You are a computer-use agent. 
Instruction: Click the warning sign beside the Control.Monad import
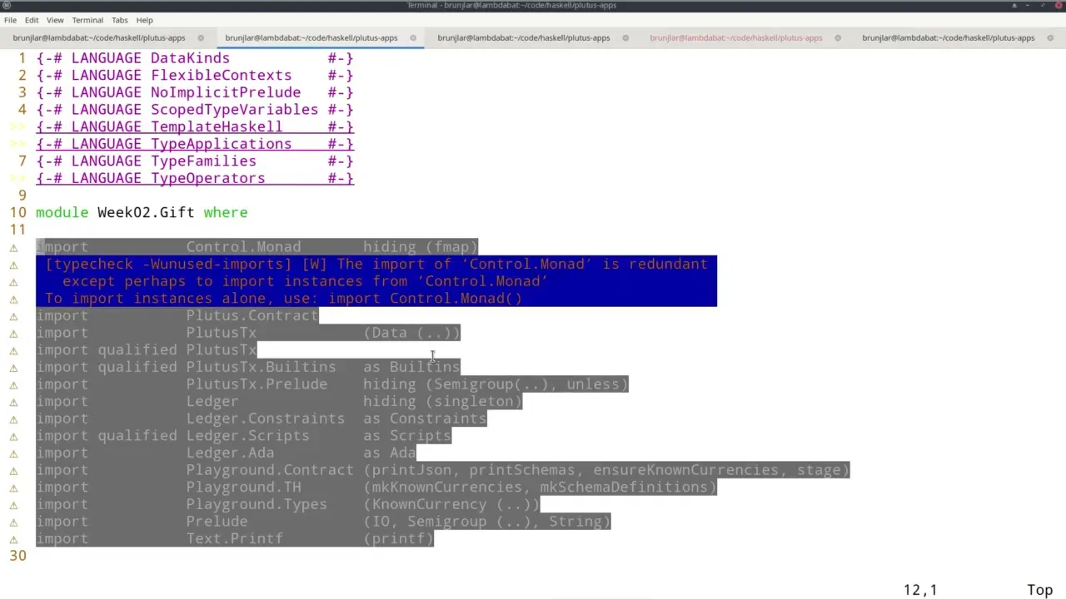(13, 247)
